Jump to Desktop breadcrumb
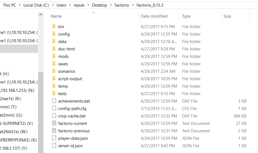Screen dimensions: 258x153 point(99,5)
